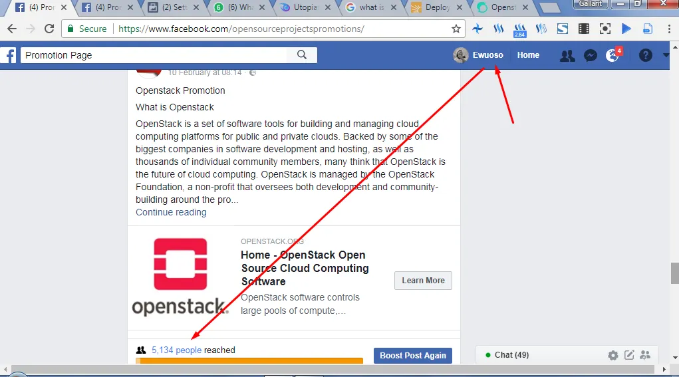This screenshot has width=679, height=377.
Task: Click the Facebook search field 'Promotion Page'
Action: point(154,55)
